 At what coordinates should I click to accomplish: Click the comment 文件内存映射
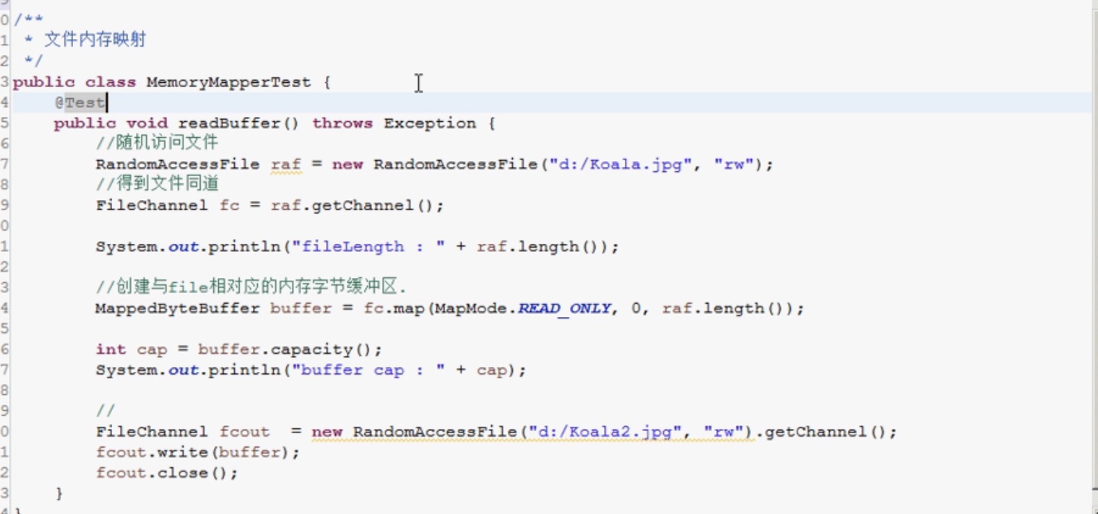click(x=95, y=40)
